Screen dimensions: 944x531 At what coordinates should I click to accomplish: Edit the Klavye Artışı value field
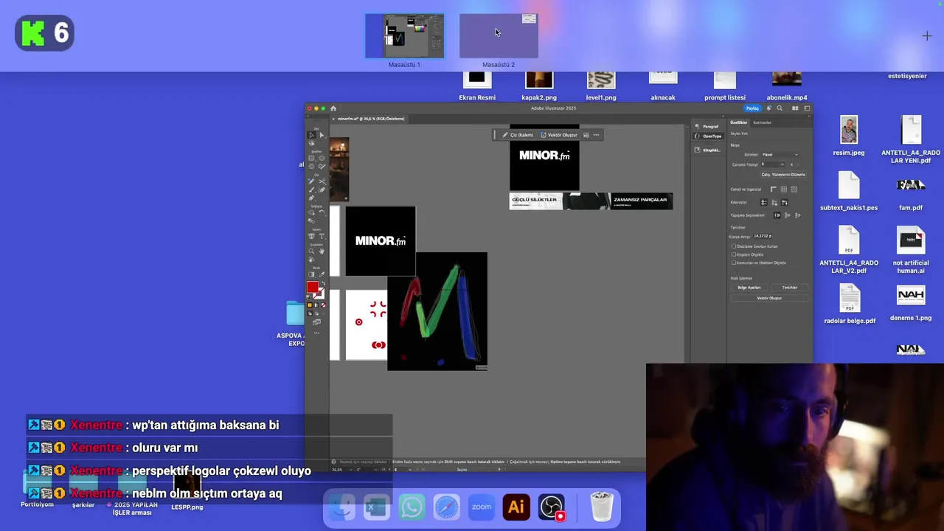tap(763, 236)
